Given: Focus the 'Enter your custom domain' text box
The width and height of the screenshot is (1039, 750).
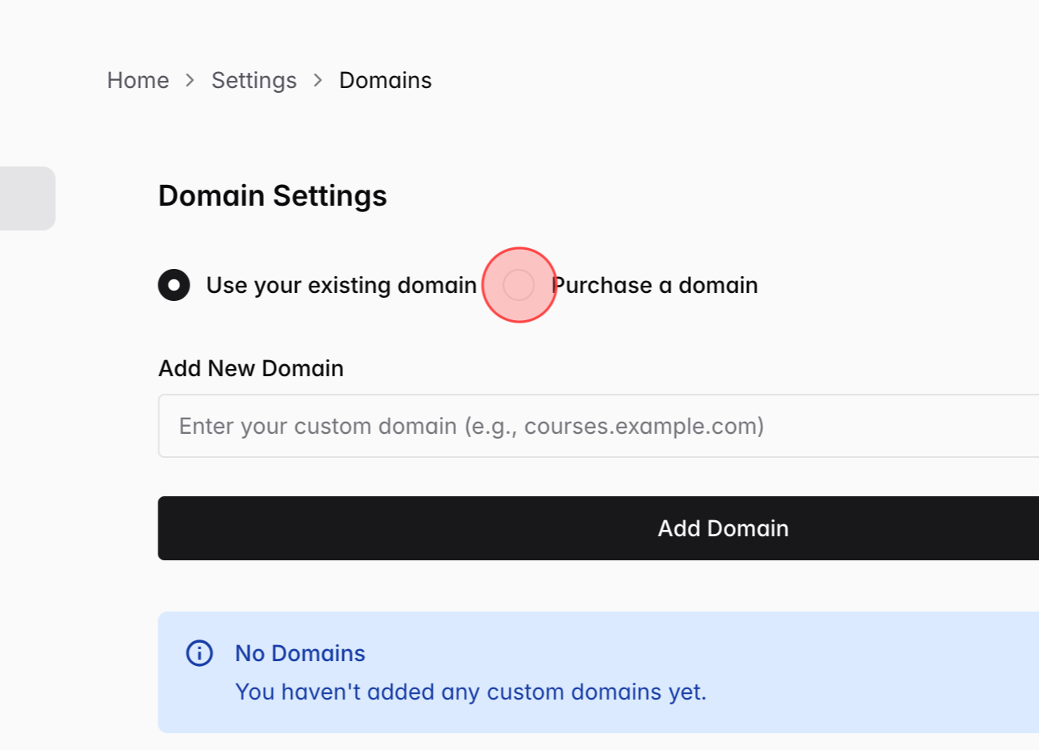Looking at the screenshot, I should coord(480,425).
